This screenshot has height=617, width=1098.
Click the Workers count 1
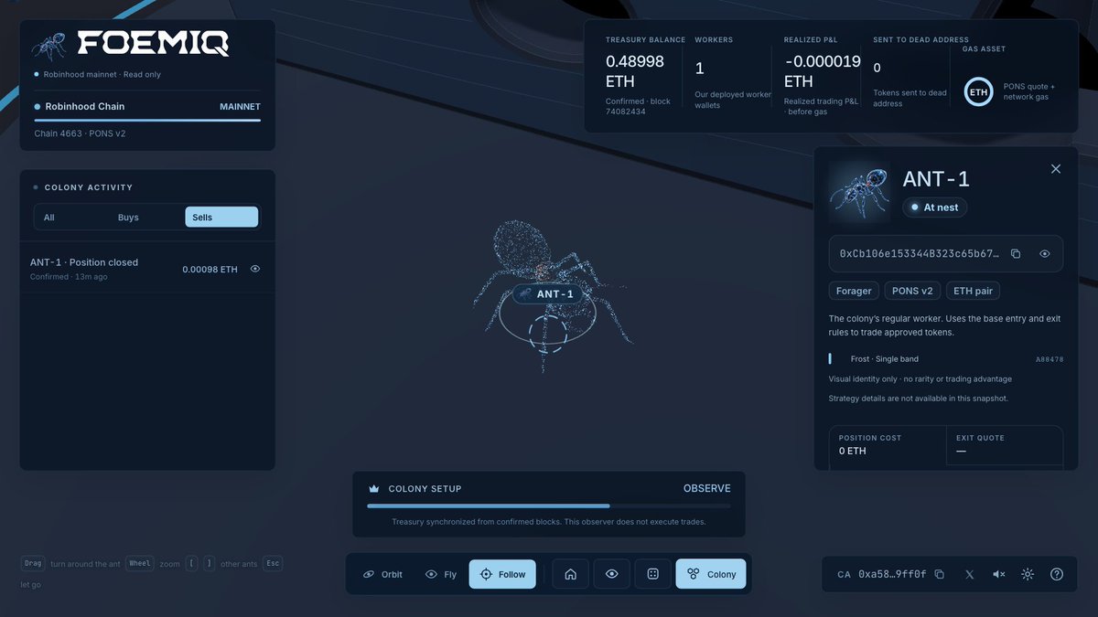[699, 69]
